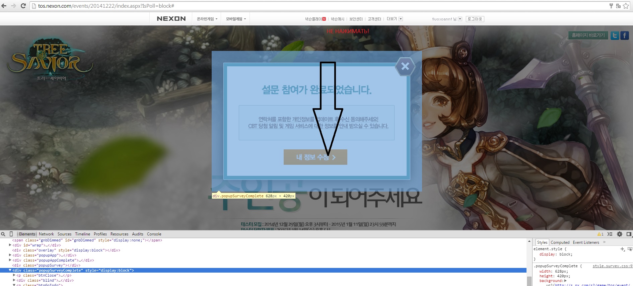Click the 'display: block;' style declaration
633x286 pixels.
556,254
